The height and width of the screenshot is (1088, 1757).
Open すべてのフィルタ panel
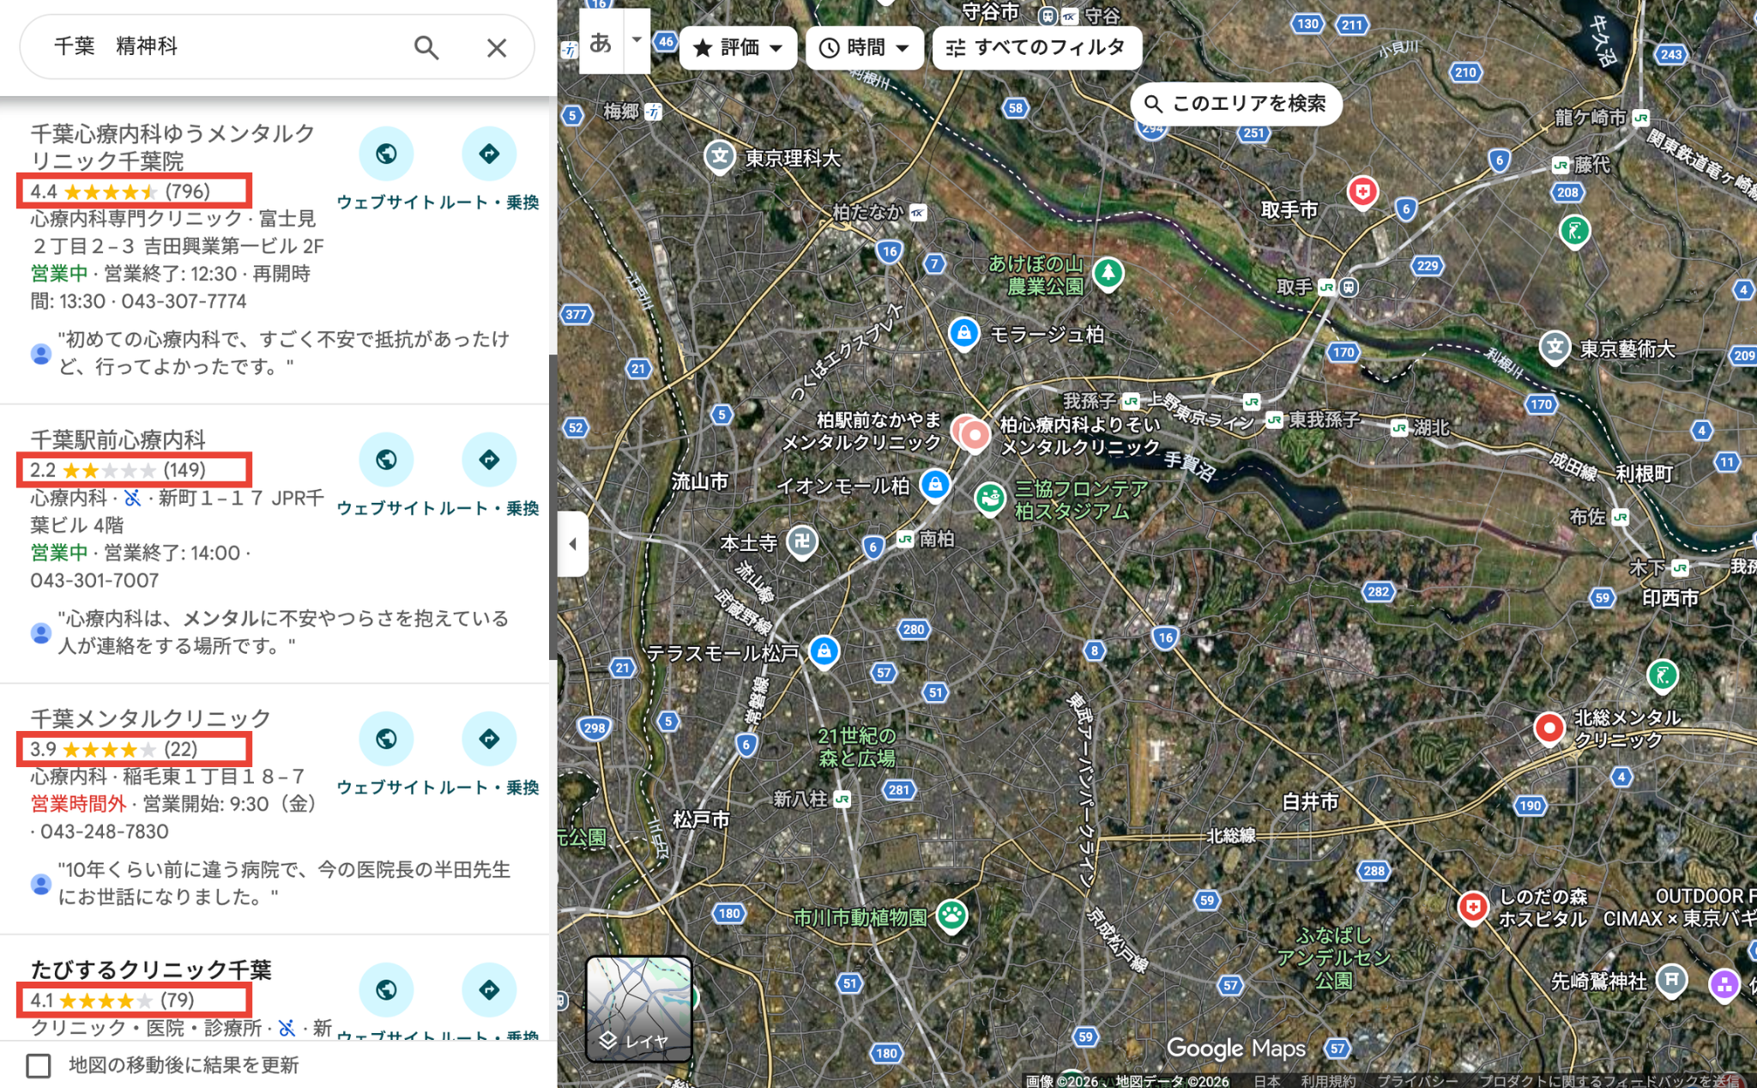(1036, 48)
